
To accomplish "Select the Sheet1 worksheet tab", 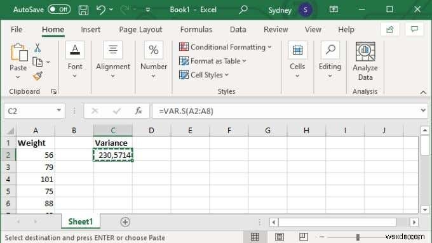I will (81, 221).
